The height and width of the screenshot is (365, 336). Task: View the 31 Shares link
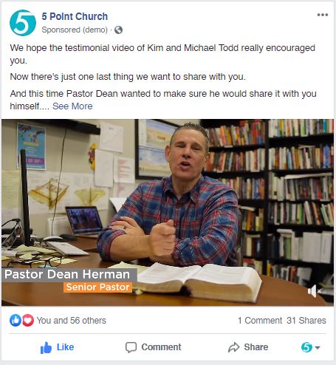tap(306, 321)
